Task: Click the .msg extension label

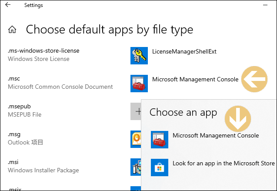Action: tap(14, 134)
